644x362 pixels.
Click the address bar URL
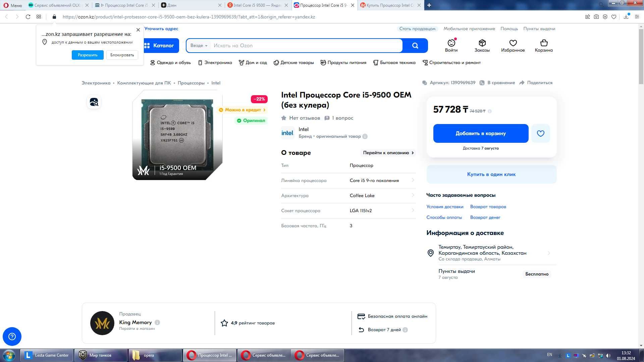[189, 17]
